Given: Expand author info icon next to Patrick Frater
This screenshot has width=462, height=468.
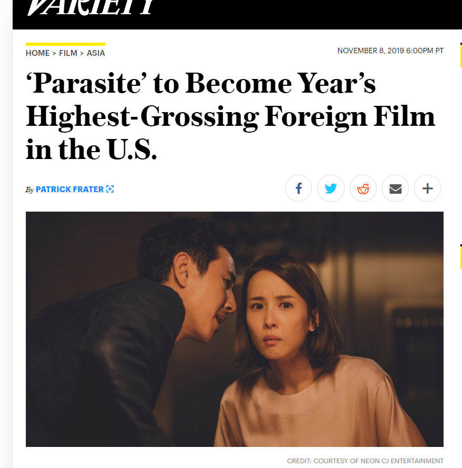Looking at the screenshot, I should tap(110, 189).
